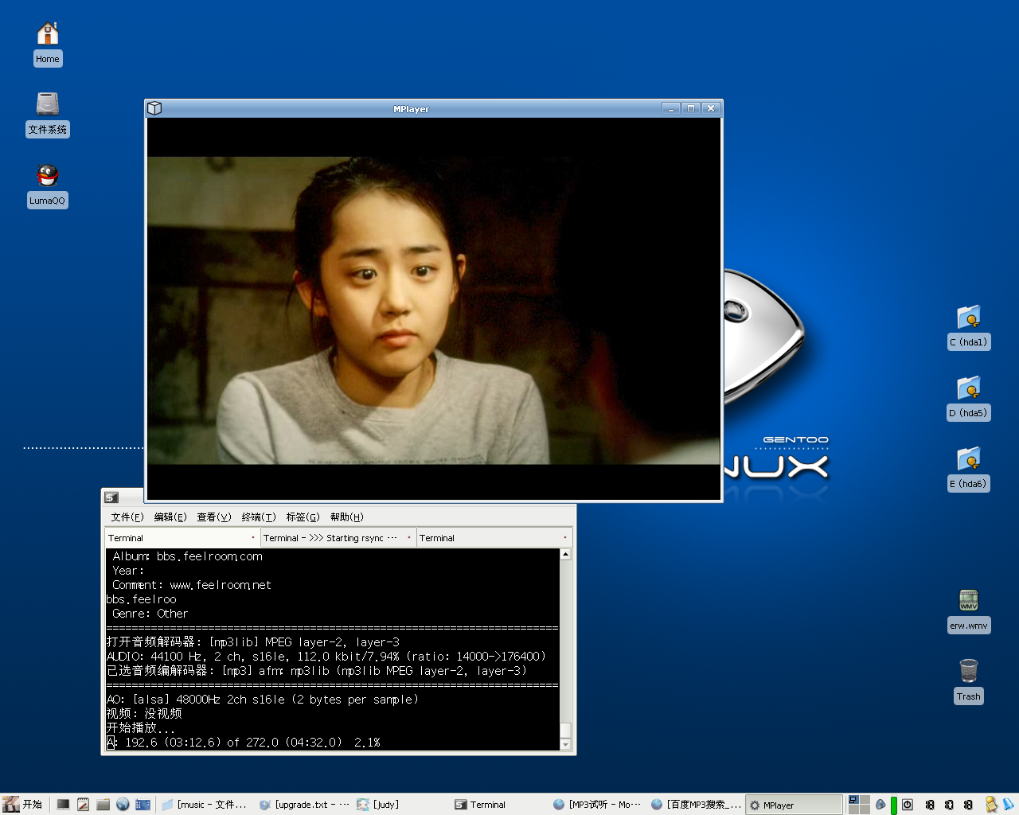Click the last digit clock tray applet

tap(968, 805)
